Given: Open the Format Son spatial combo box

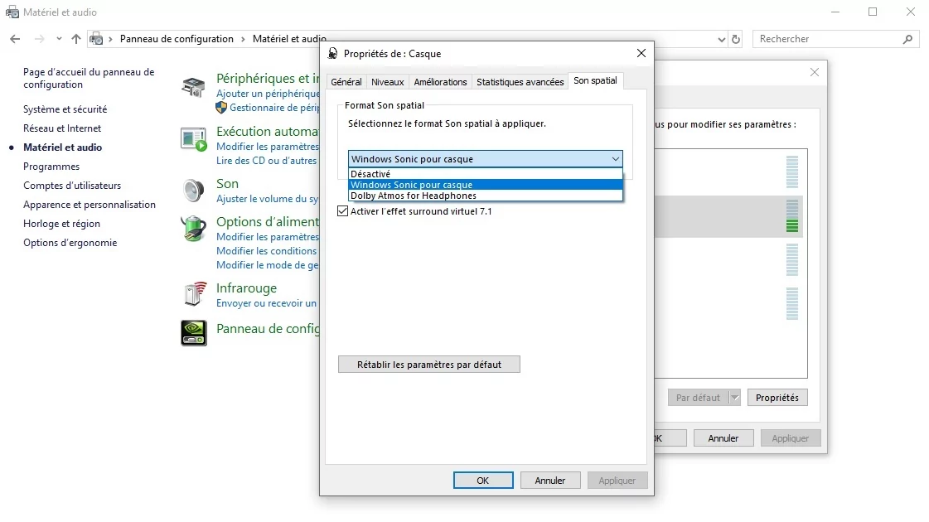Looking at the screenshot, I should tap(486, 159).
